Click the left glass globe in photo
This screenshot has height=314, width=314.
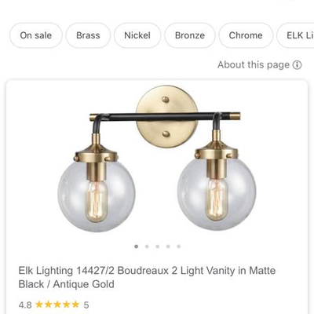[x=97, y=194]
